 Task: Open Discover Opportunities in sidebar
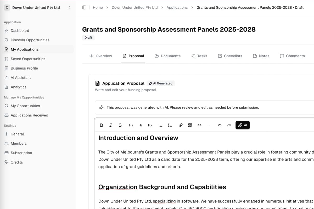(x=30, y=40)
